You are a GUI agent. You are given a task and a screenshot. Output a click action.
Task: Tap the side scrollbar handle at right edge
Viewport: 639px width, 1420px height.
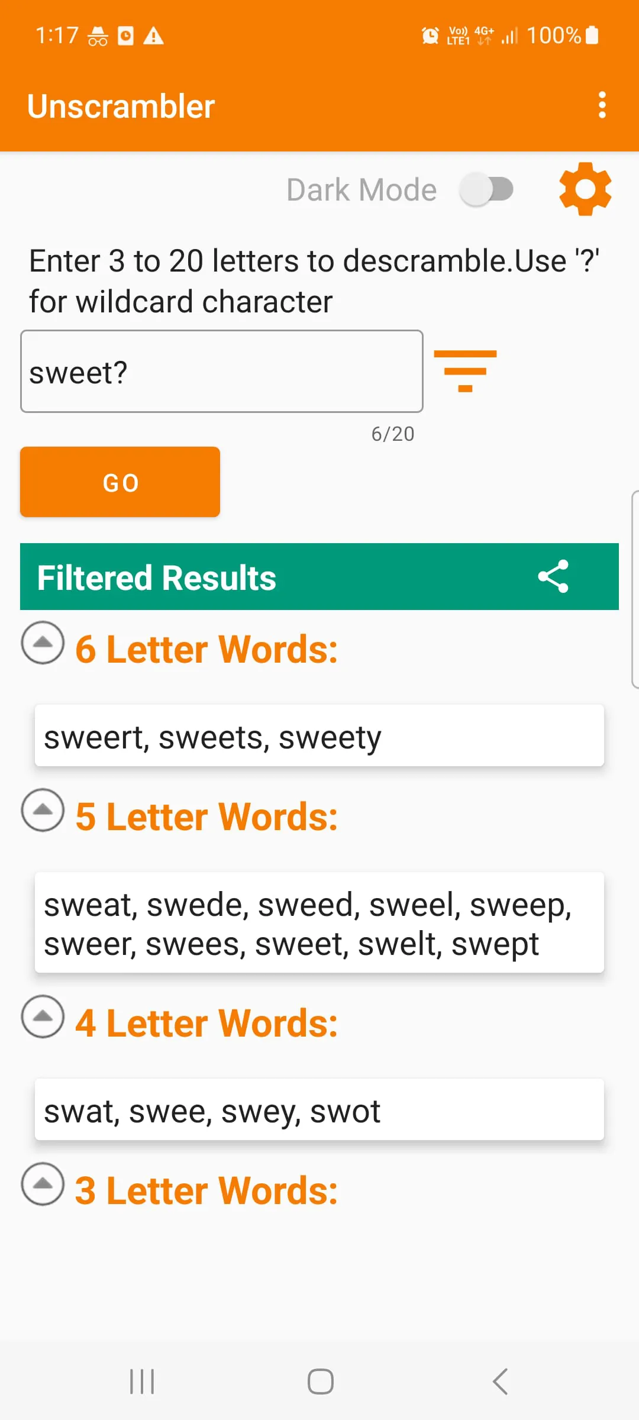tap(635, 589)
